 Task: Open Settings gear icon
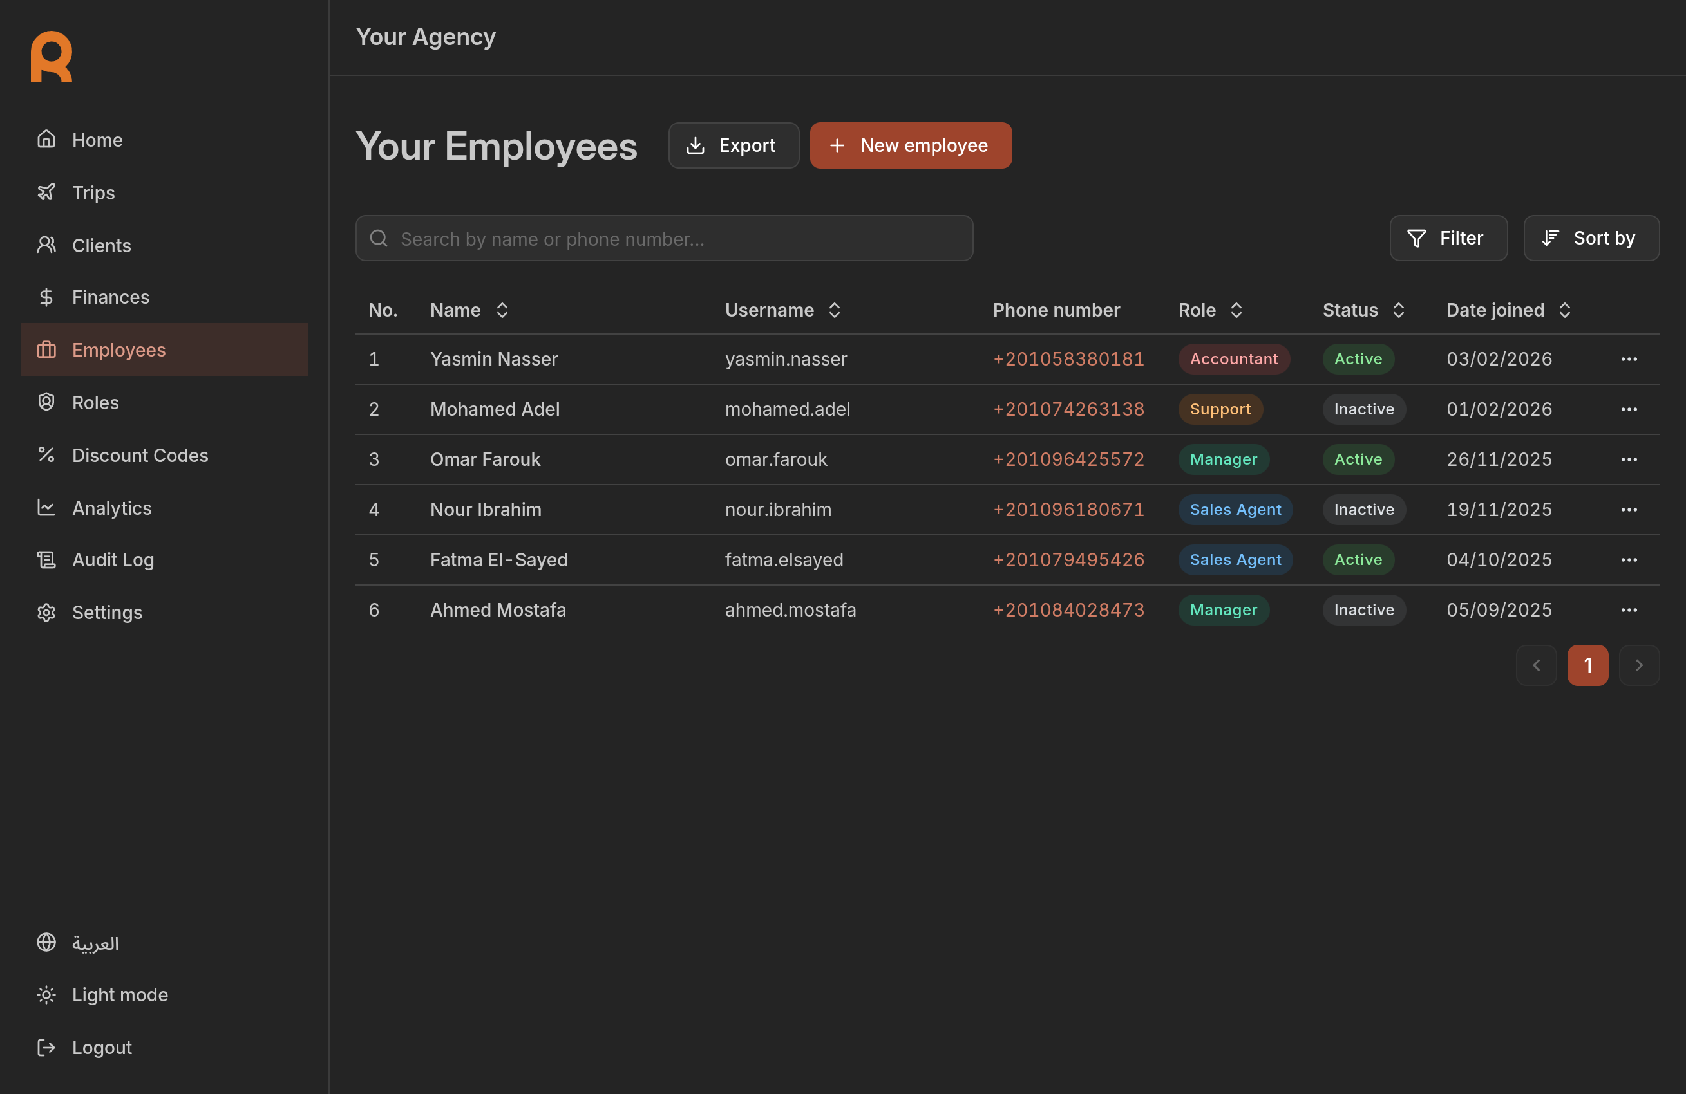tap(46, 613)
